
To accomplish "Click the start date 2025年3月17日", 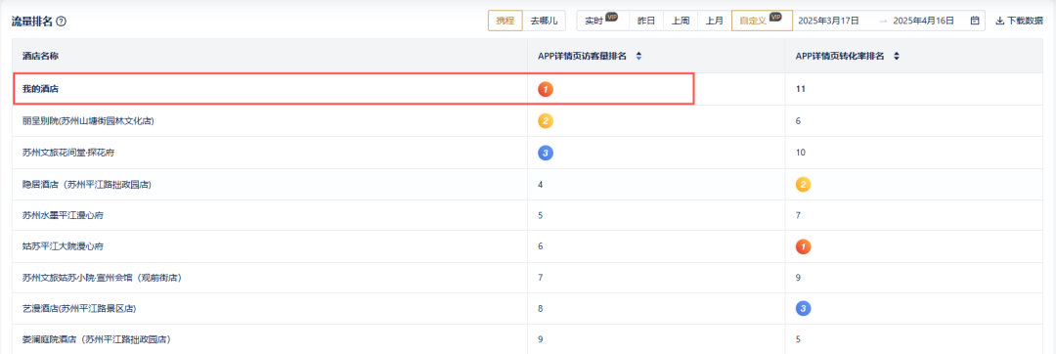I will [828, 21].
